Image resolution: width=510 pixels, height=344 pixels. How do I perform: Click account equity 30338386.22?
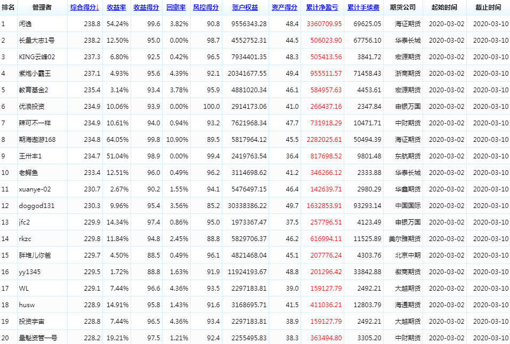247,206
